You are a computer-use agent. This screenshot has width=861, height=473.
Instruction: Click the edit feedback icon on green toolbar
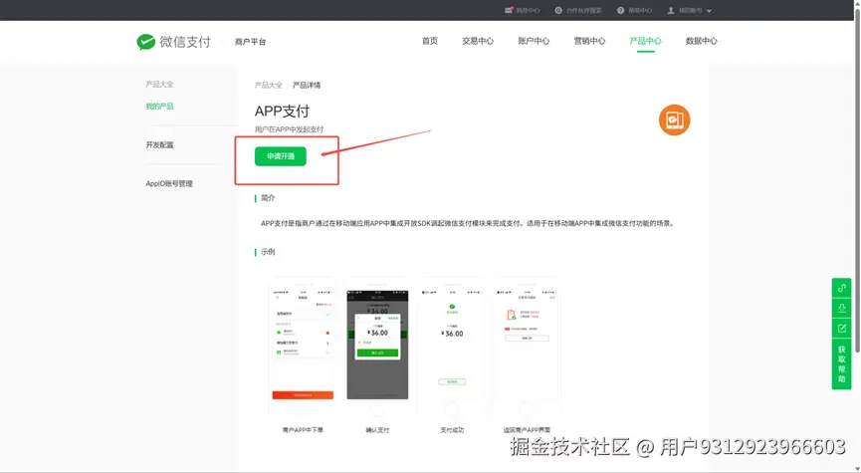[x=841, y=329]
